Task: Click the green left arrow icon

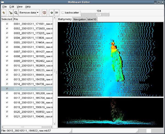Action: click(51, 13)
